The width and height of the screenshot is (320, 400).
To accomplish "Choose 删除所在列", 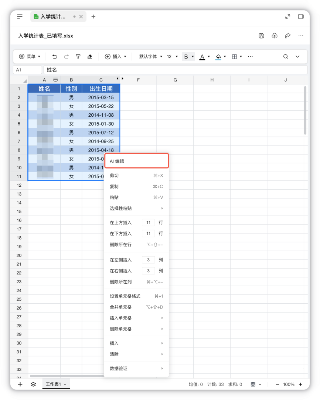I will tap(137, 282).
